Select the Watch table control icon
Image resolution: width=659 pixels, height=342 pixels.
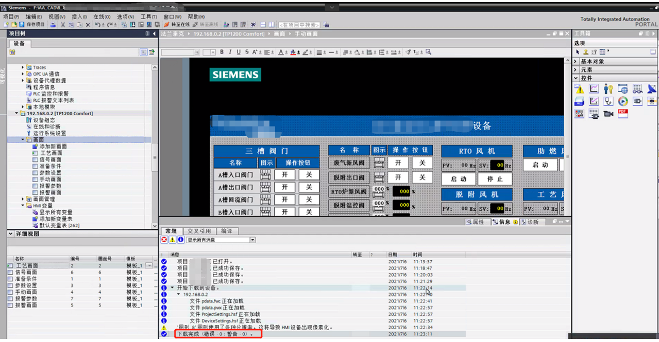coord(637,89)
